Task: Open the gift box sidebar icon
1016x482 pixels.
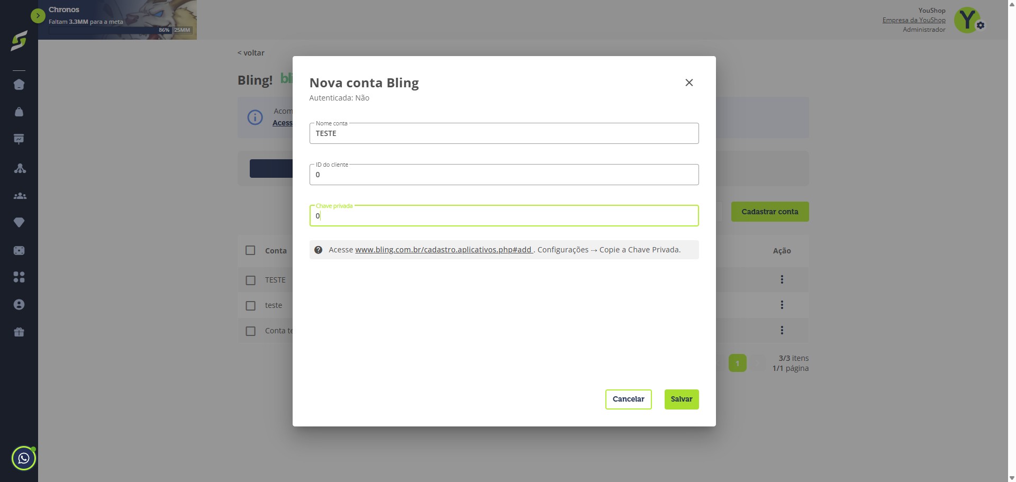Action: point(19,332)
